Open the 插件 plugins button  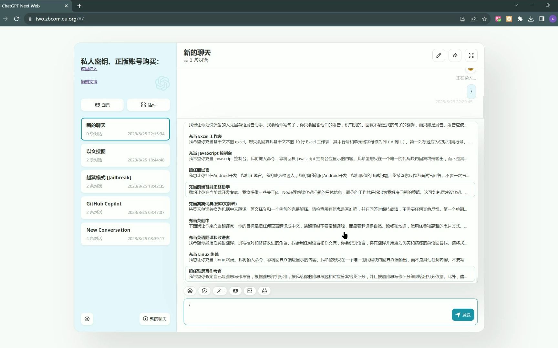pyautogui.click(x=148, y=105)
